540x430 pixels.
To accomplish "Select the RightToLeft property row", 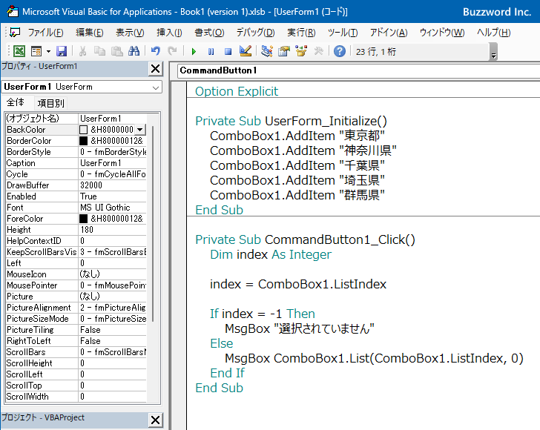I will click(x=76, y=341).
